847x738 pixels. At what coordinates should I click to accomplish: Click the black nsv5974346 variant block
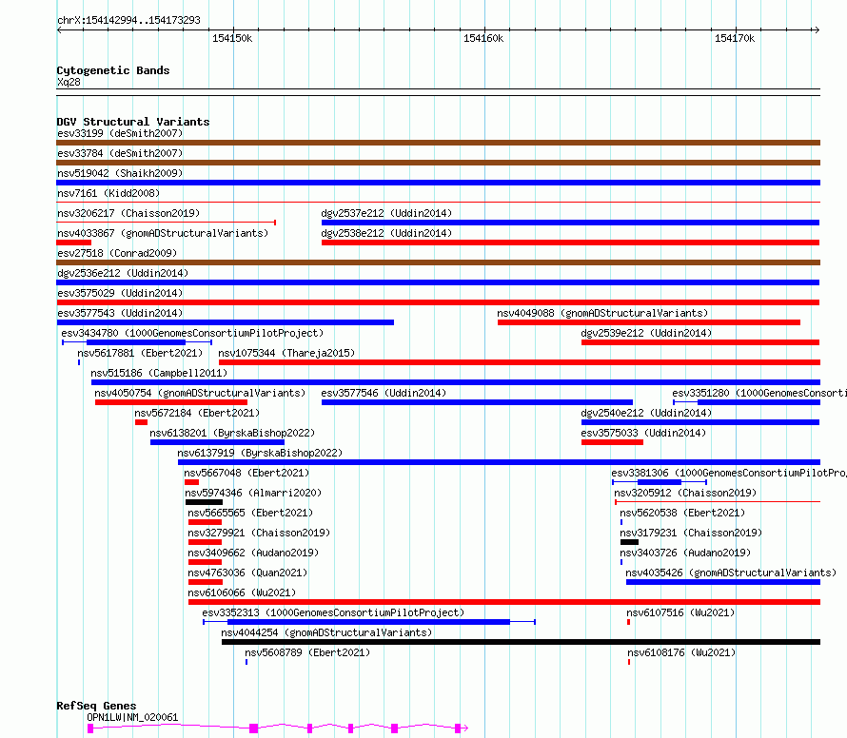pyautogui.click(x=204, y=502)
